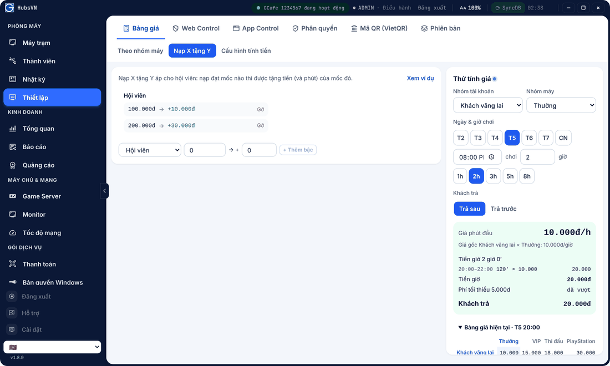Screen dimensions: 610x366
Task: Remove the 200.000đ tier with Gỡ
Action: 260,126
